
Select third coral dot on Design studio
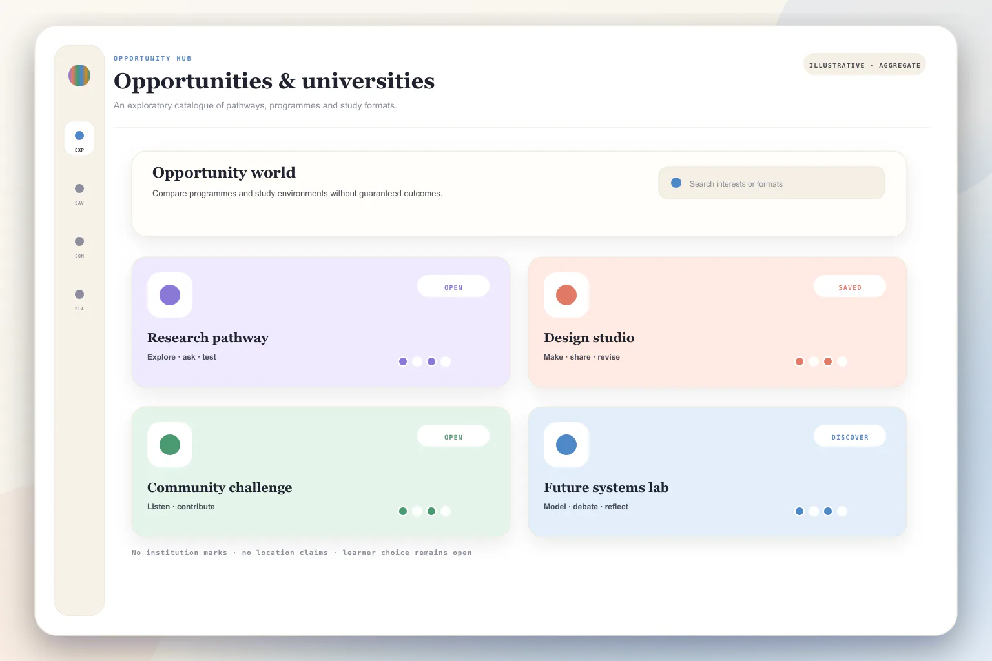coord(828,361)
